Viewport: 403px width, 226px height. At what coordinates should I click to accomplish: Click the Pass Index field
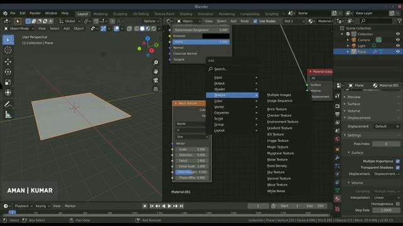tap(386, 144)
